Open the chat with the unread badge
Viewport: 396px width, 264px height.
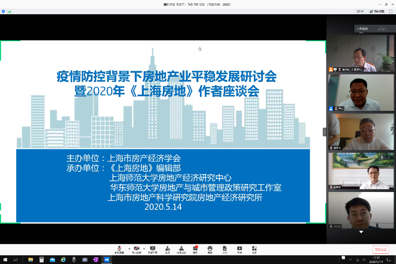point(195,250)
